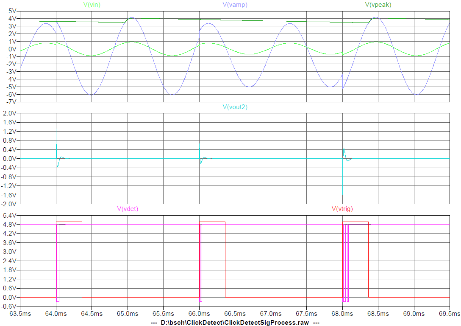Click the V(vdet) trace label
This screenshot has height=326, width=461.
(128, 209)
